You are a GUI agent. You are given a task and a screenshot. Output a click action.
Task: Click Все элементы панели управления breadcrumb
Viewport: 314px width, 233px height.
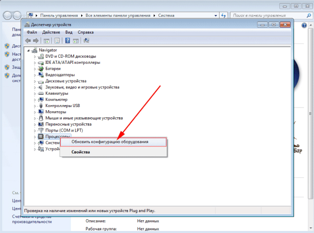[x=118, y=15]
